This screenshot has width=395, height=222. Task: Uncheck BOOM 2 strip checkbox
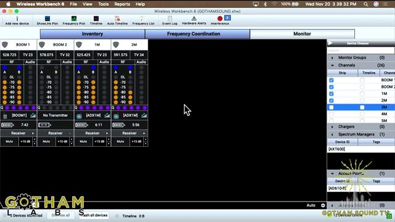coord(331,87)
